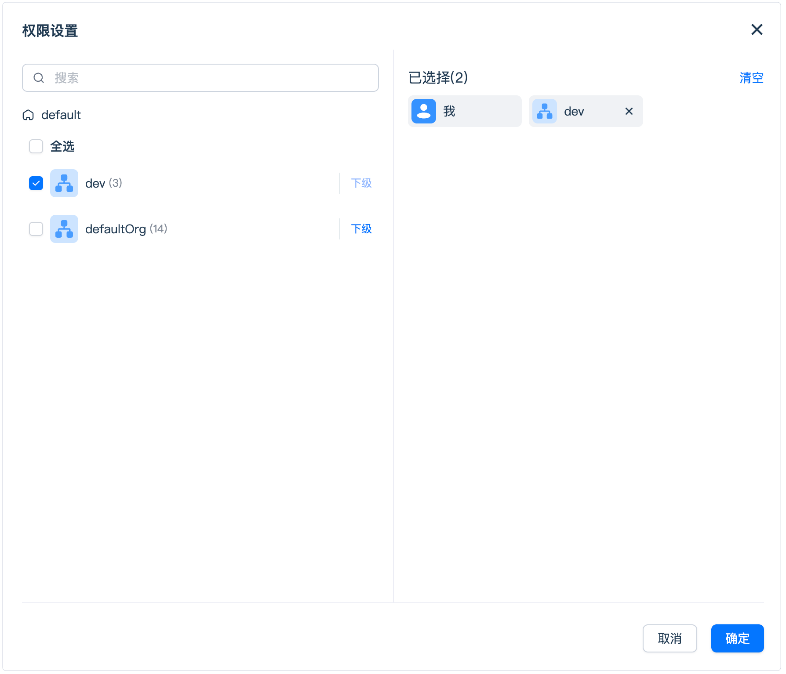Select the dev (3) row label
786x674 pixels.
pos(103,183)
